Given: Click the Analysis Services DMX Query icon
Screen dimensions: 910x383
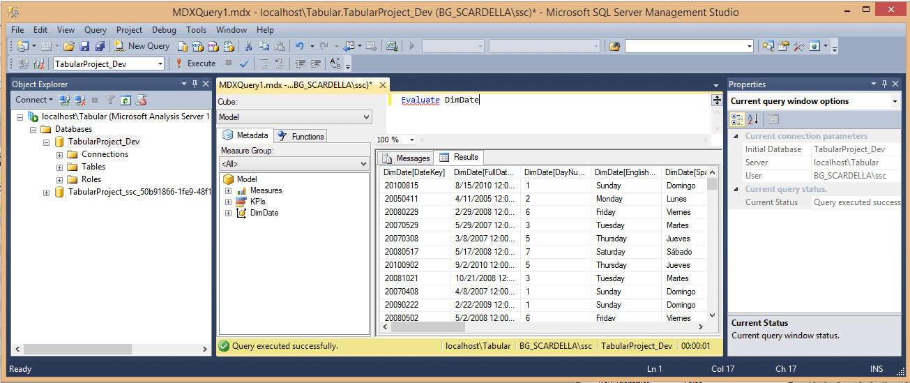Looking at the screenshot, I should pyautogui.click(x=213, y=46).
